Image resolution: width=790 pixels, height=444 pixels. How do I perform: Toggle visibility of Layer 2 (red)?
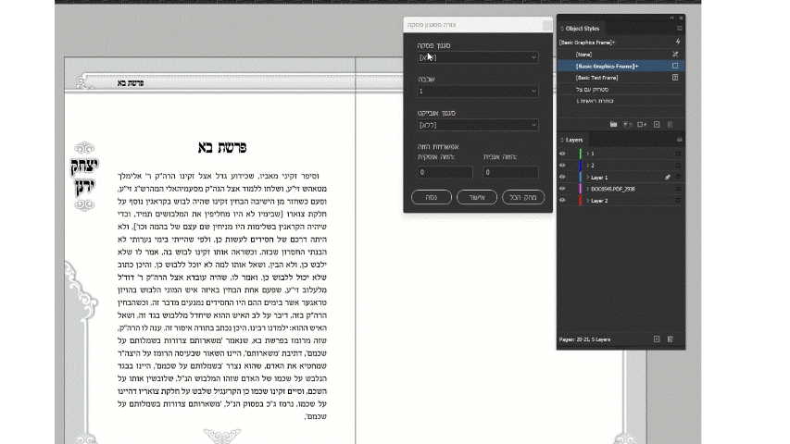[562, 201]
